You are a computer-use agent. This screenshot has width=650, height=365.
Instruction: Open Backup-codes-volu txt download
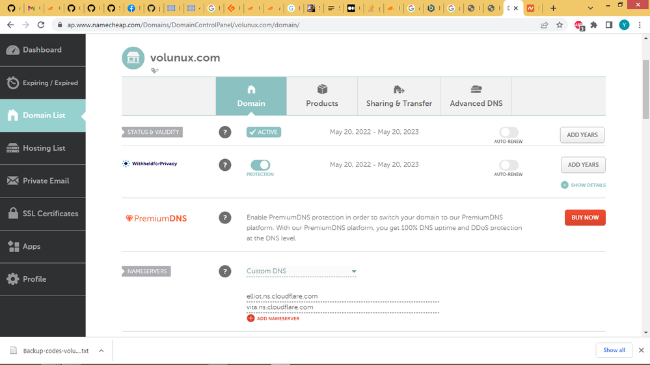[55, 351]
